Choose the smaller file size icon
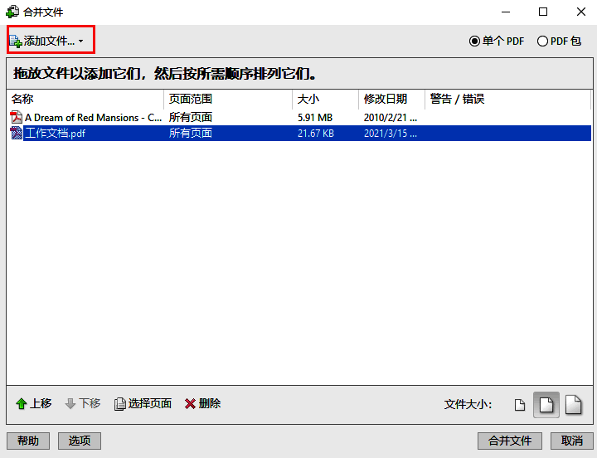This screenshot has width=597, height=458. [x=520, y=405]
